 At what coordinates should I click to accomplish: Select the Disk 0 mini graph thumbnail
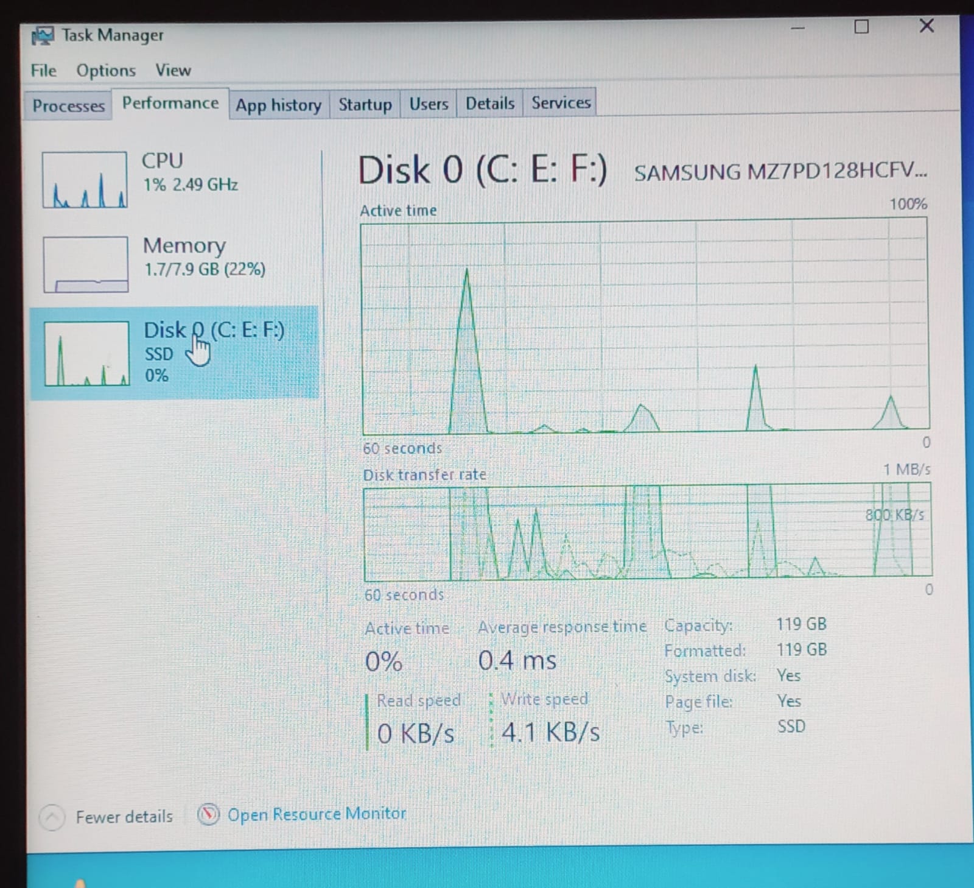pos(86,353)
